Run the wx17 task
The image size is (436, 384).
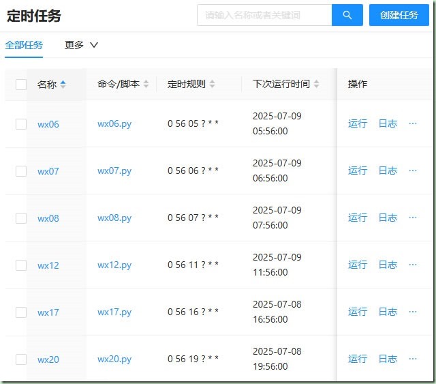[358, 312]
